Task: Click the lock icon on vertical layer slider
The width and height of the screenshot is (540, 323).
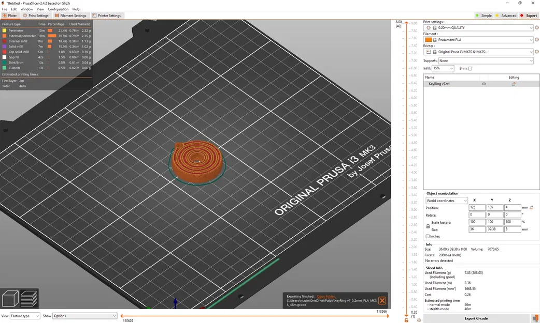Action: coord(406,320)
